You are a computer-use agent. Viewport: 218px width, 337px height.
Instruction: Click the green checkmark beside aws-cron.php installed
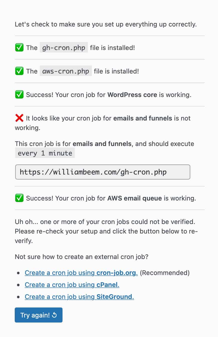click(x=19, y=71)
